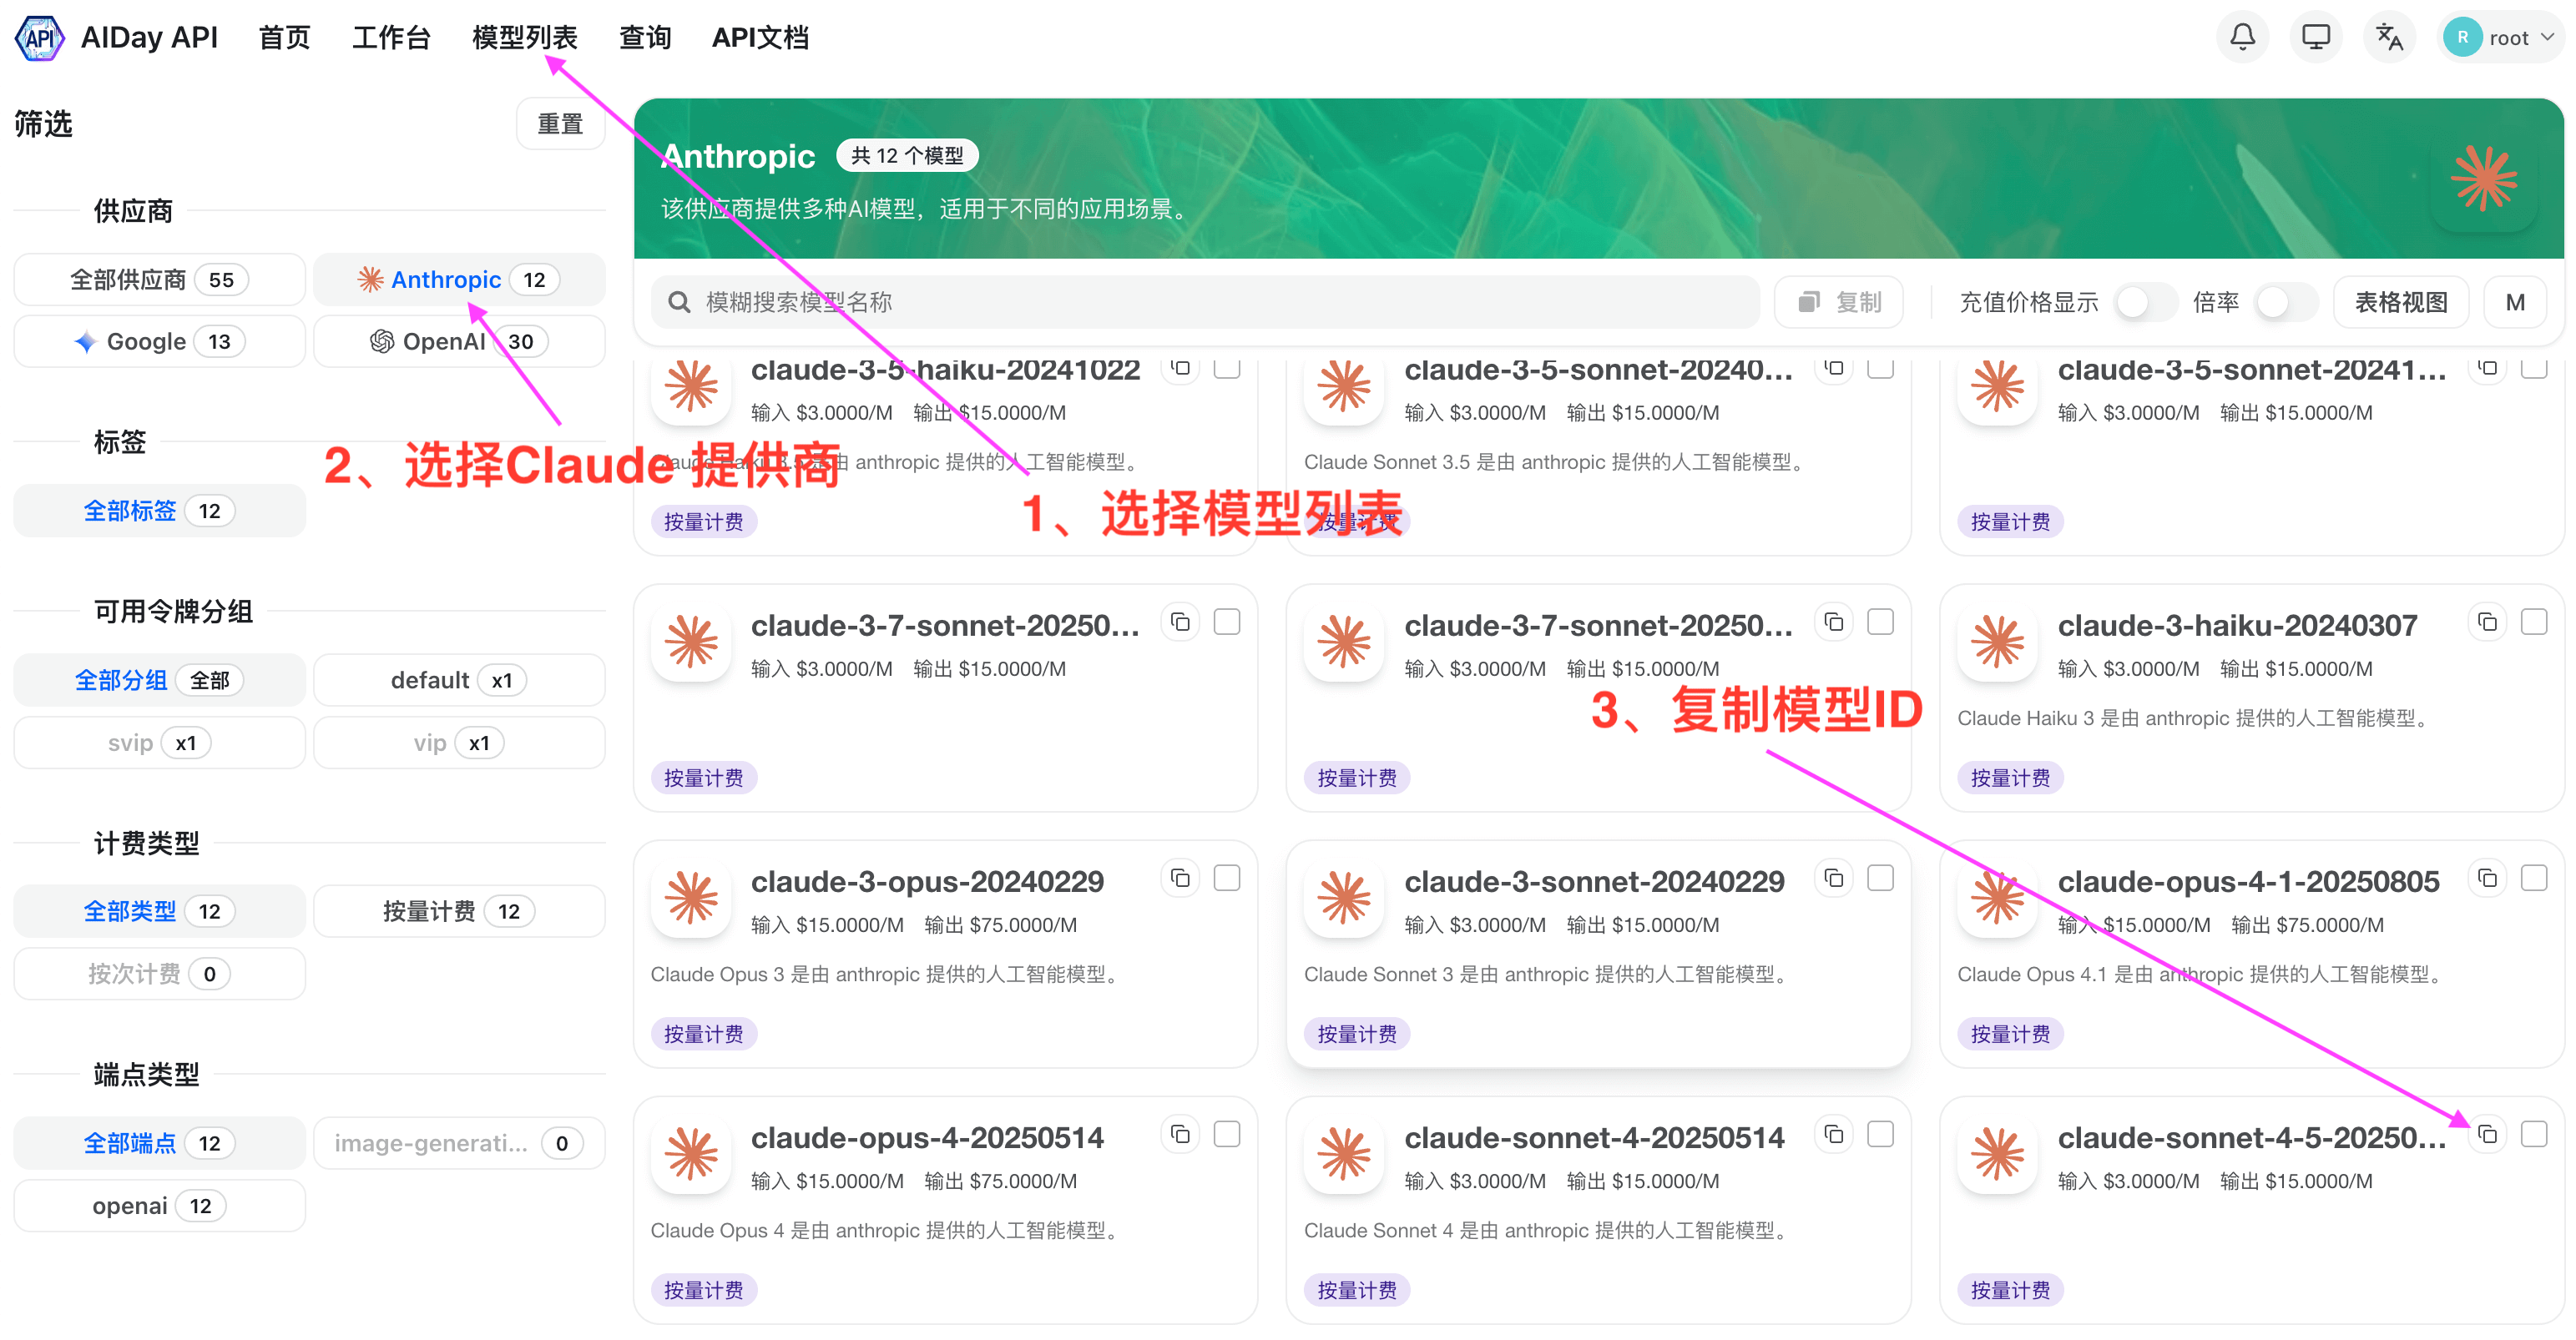The image size is (2576, 1340).
Task: Copy the claude-3-haiku-20240307 model ID
Action: (x=2487, y=622)
